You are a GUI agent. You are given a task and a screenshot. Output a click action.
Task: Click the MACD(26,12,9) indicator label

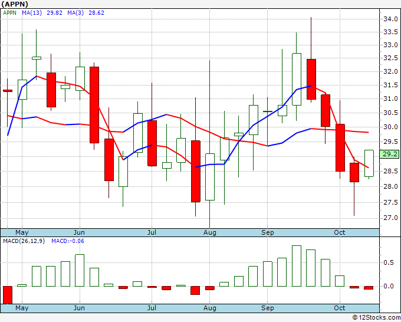(24, 241)
